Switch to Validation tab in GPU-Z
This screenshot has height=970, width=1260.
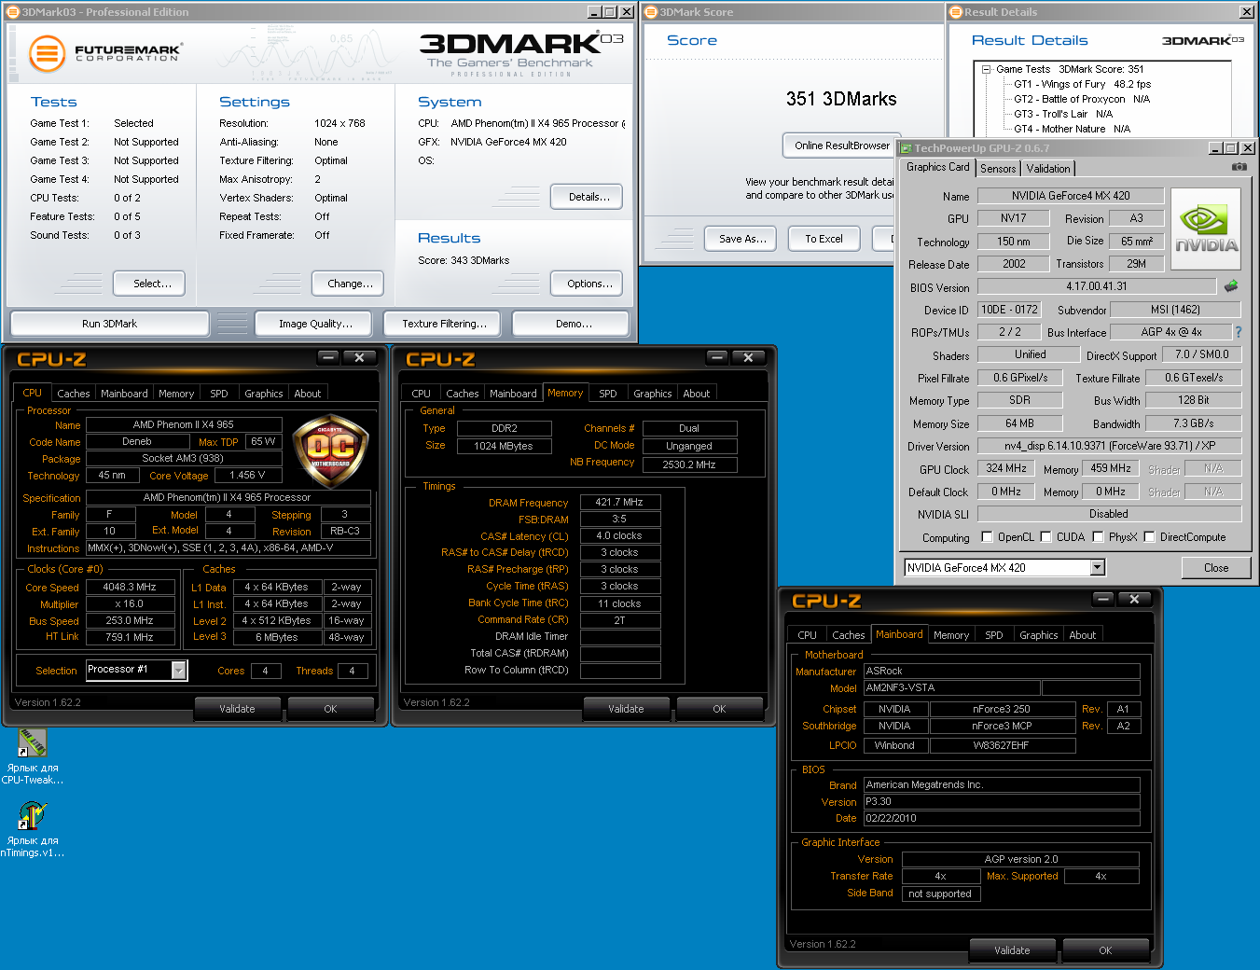click(1048, 169)
